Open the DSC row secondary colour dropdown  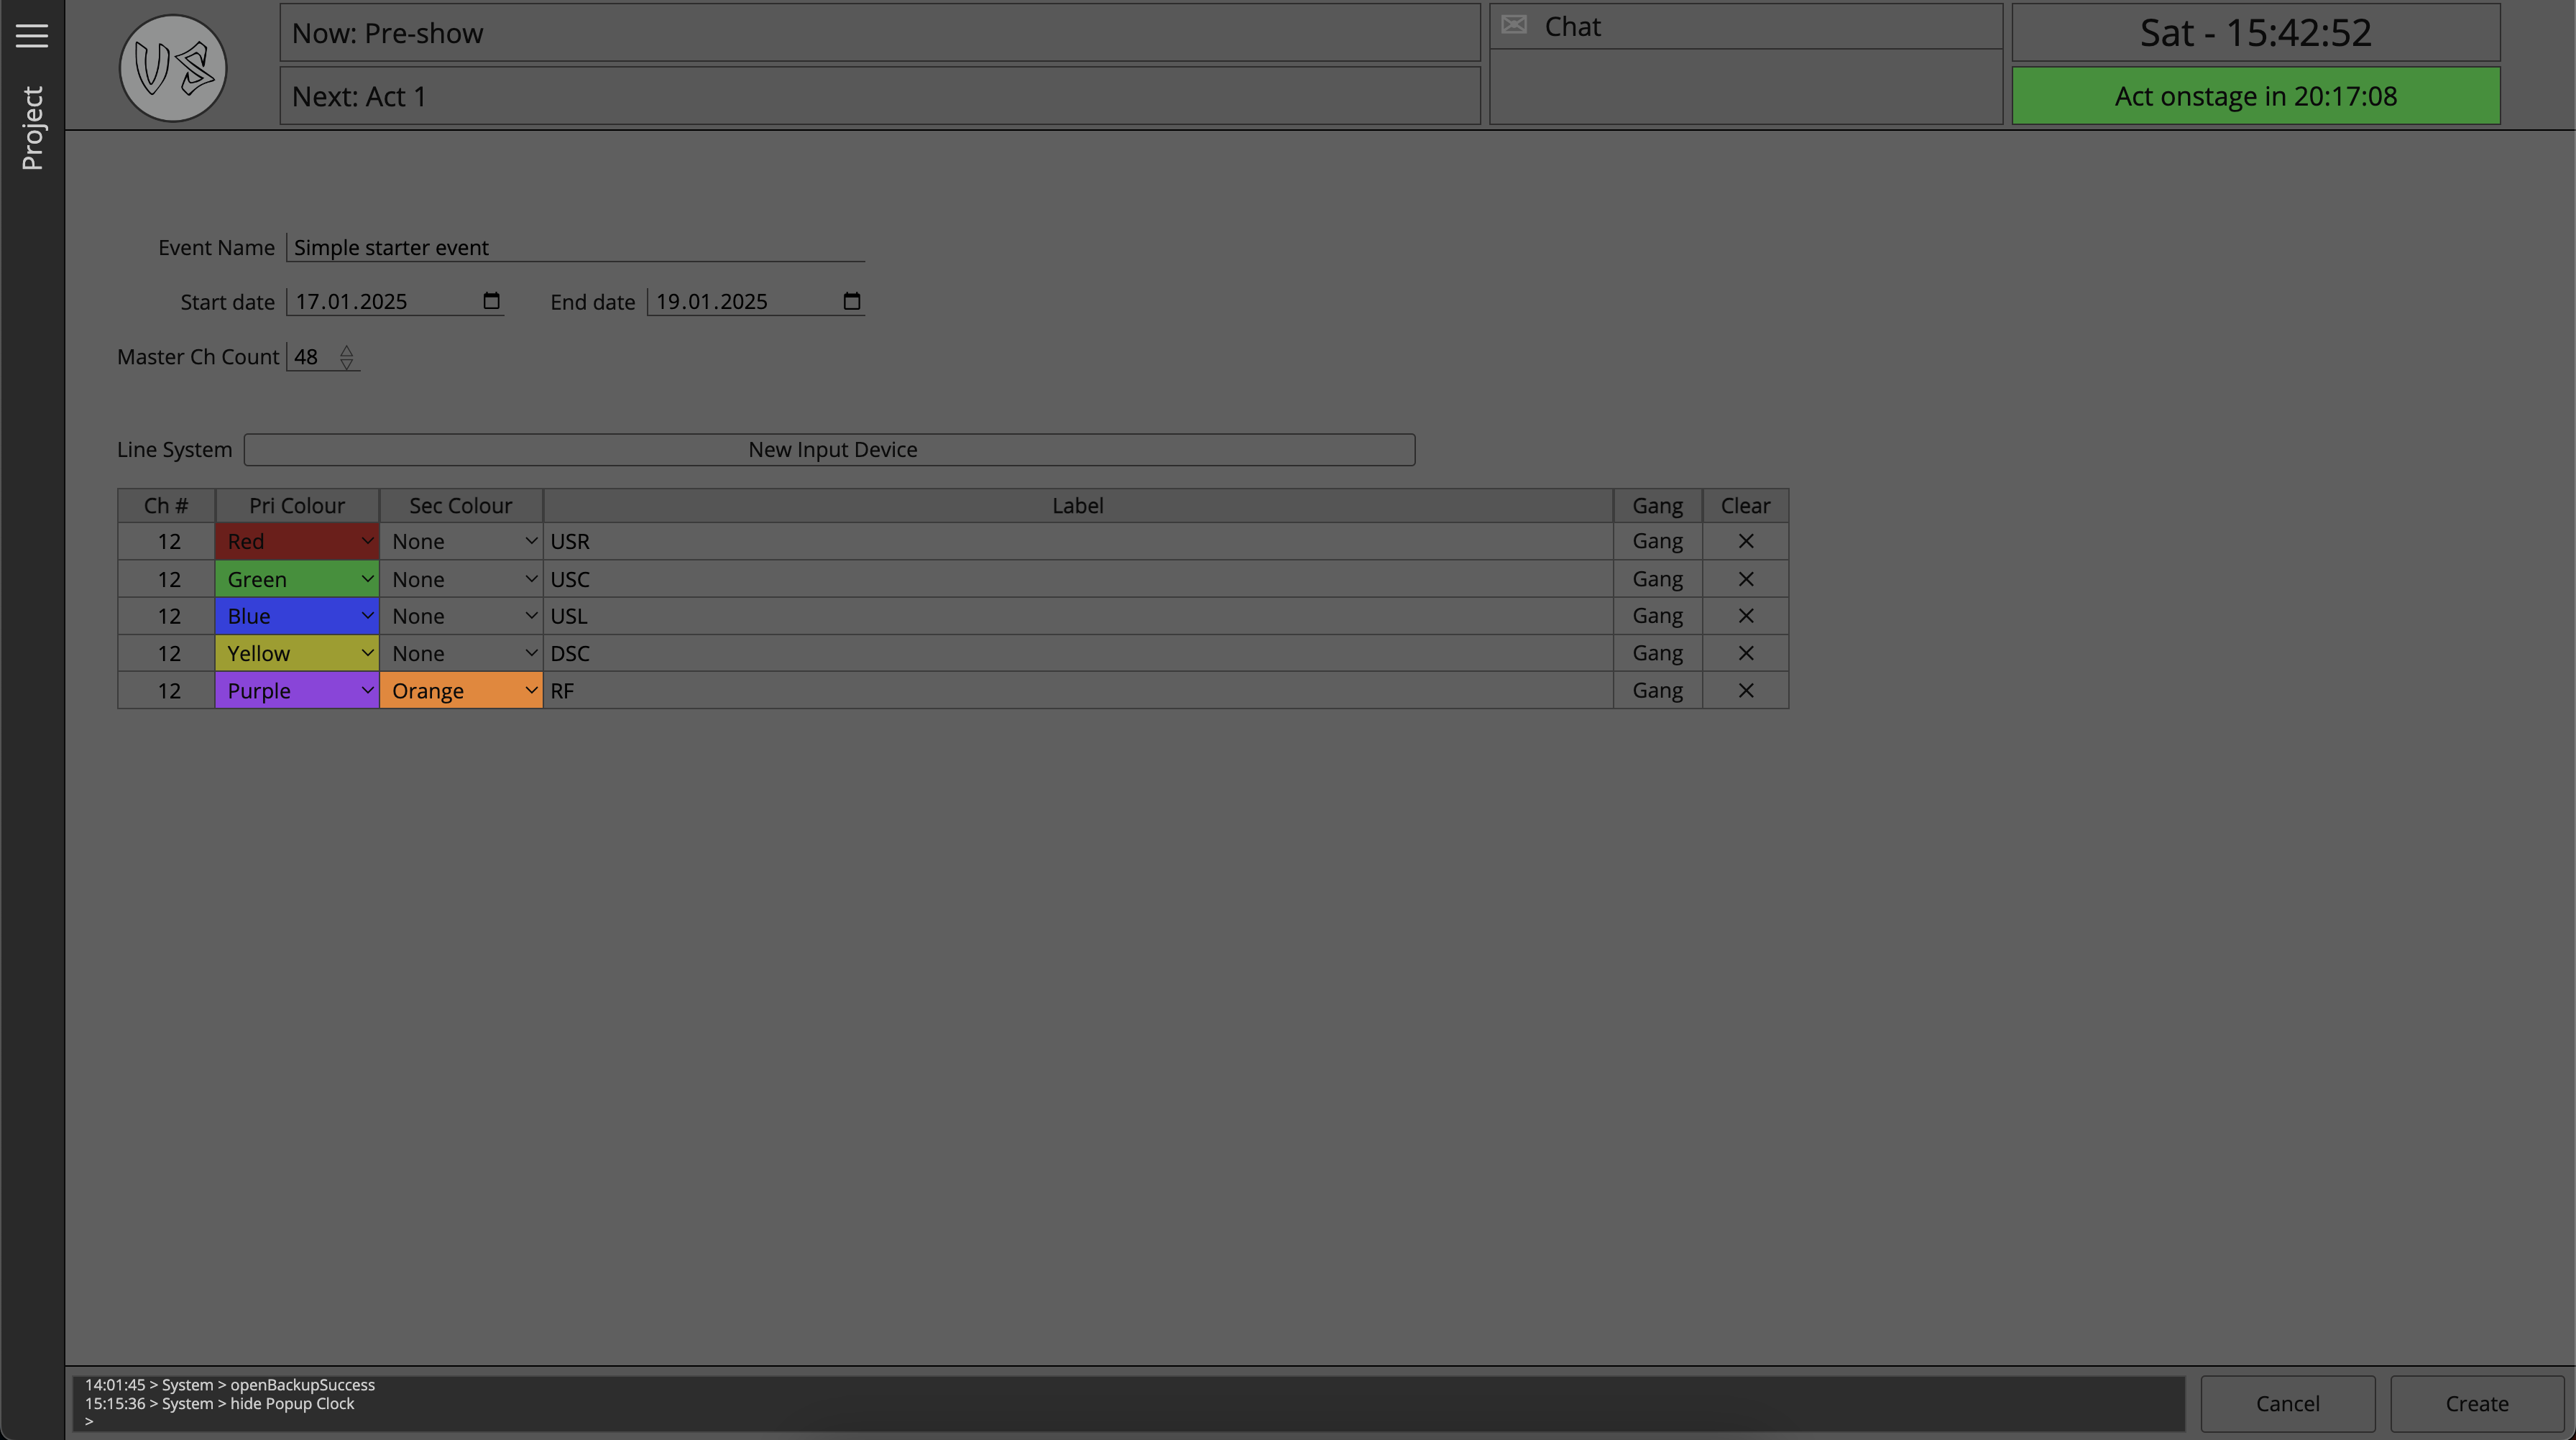(462, 653)
